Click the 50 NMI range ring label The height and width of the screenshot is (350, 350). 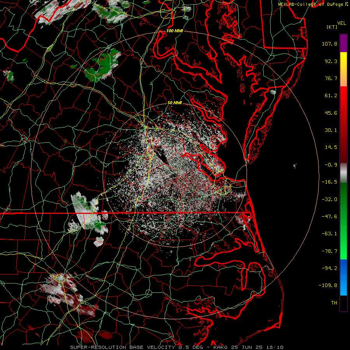(175, 103)
